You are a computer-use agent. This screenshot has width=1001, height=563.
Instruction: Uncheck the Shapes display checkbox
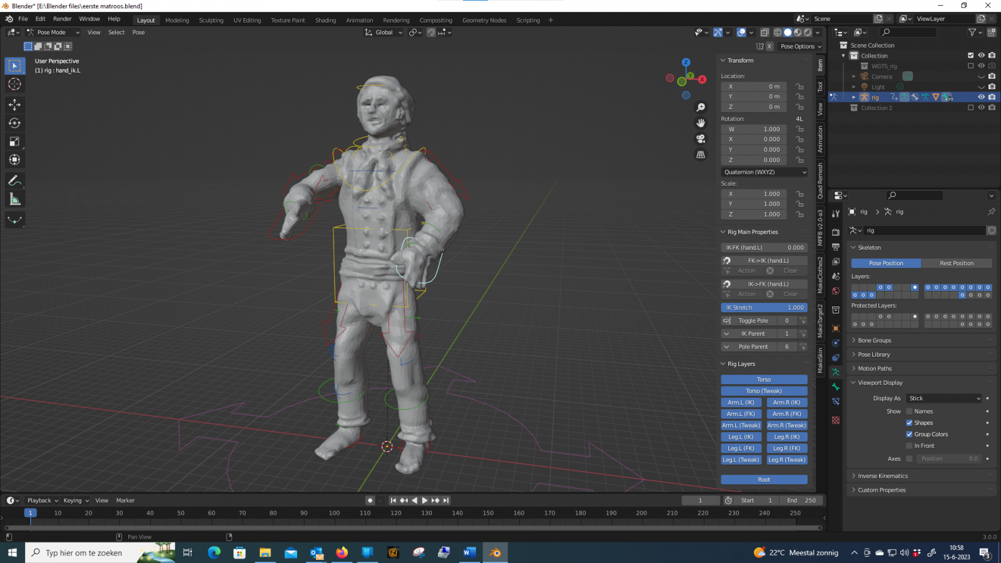tap(909, 423)
